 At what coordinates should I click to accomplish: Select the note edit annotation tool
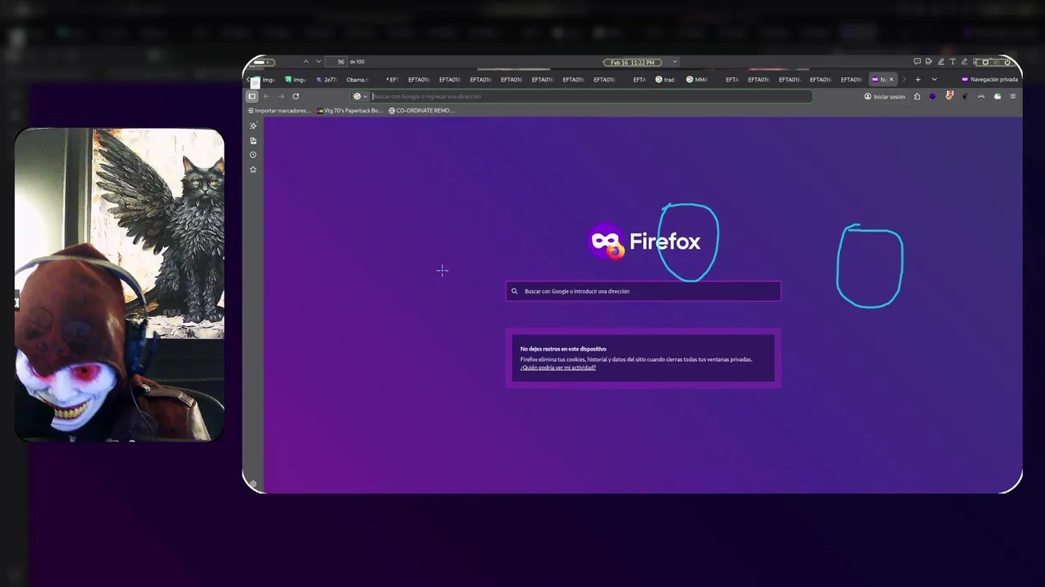929,62
